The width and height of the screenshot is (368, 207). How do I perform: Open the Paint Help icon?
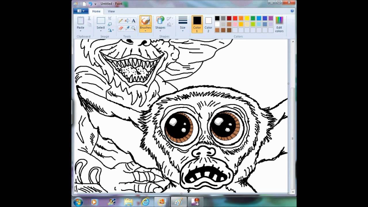pos(292,11)
